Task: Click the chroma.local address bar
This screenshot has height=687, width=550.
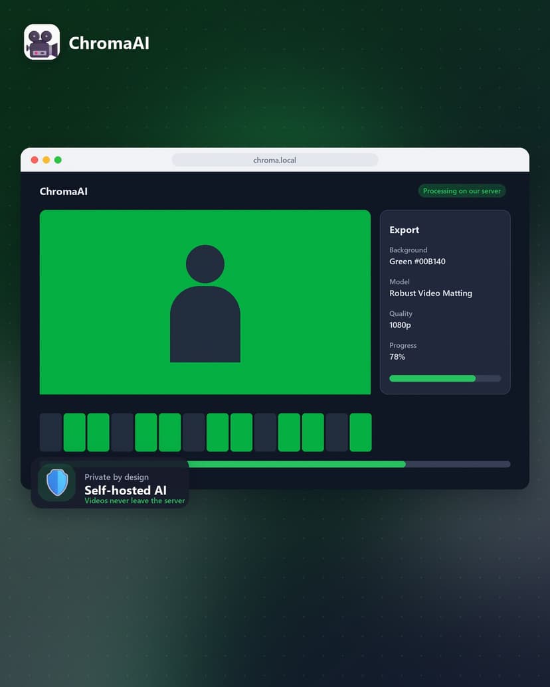Action: pyautogui.click(x=275, y=160)
